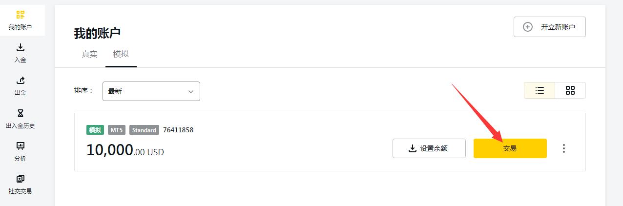Click the three-dot more options icon
This screenshot has height=206, width=623.
point(564,148)
